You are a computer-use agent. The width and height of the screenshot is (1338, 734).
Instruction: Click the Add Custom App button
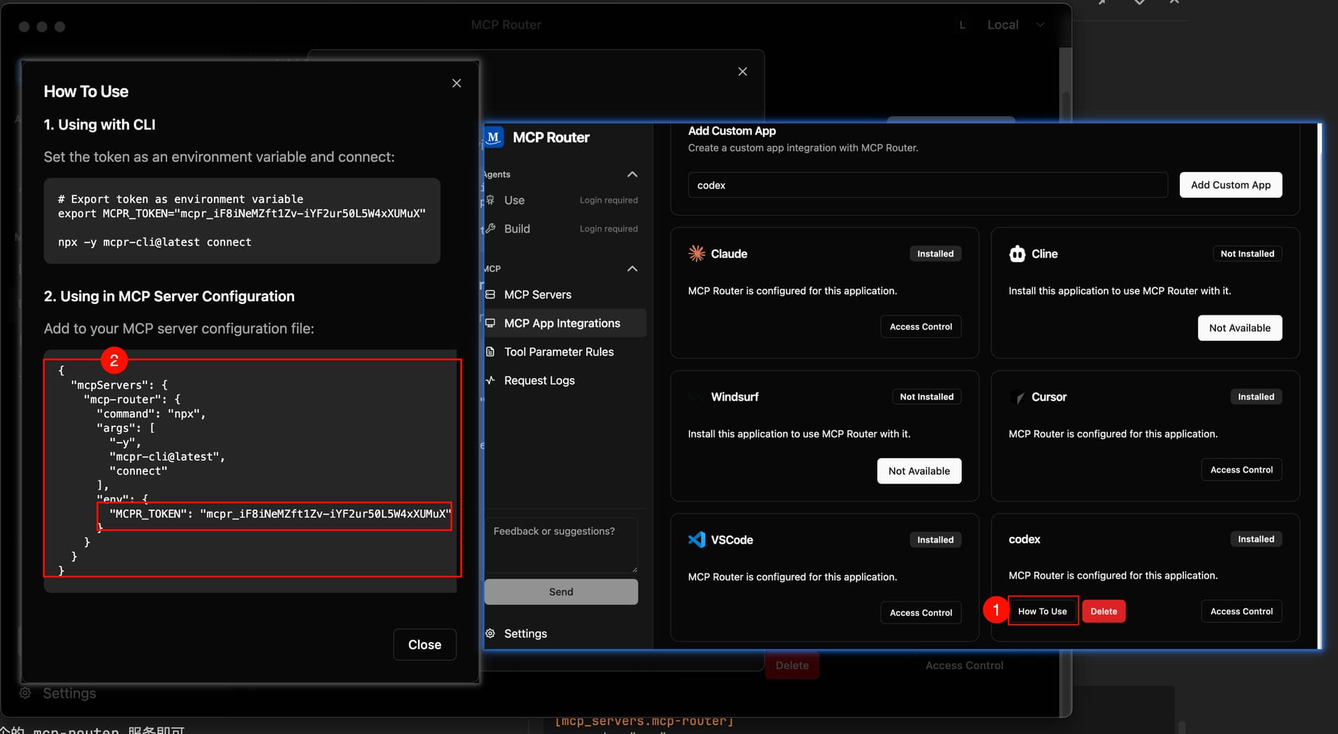click(x=1231, y=185)
